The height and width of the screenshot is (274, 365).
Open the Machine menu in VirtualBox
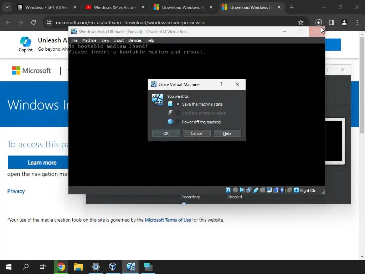pos(89,40)
